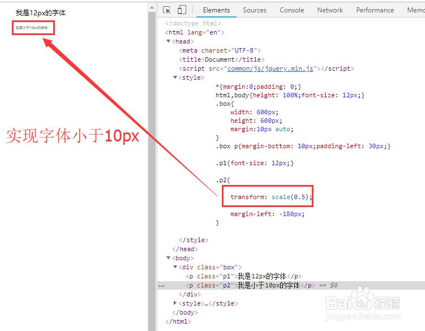Collapse the style element inside head
The width and height of the screenshot is (425, 331).
click(x=175, y=78)
